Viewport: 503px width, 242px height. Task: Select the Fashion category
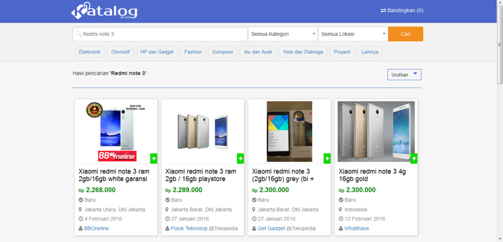pyautogui.click(x=193, y=52)
